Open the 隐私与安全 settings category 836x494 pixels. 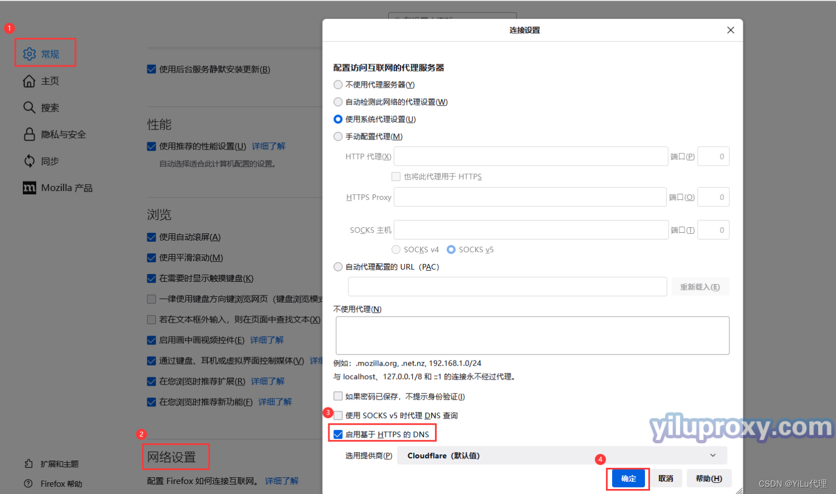[x=63, y=134]
